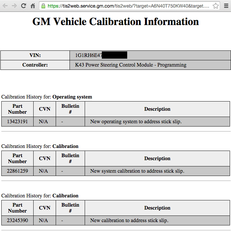Screen dimensions: 231x232
Task: Click Bulletin # header in 23245390 table
Action: click(x=70, y=208)
